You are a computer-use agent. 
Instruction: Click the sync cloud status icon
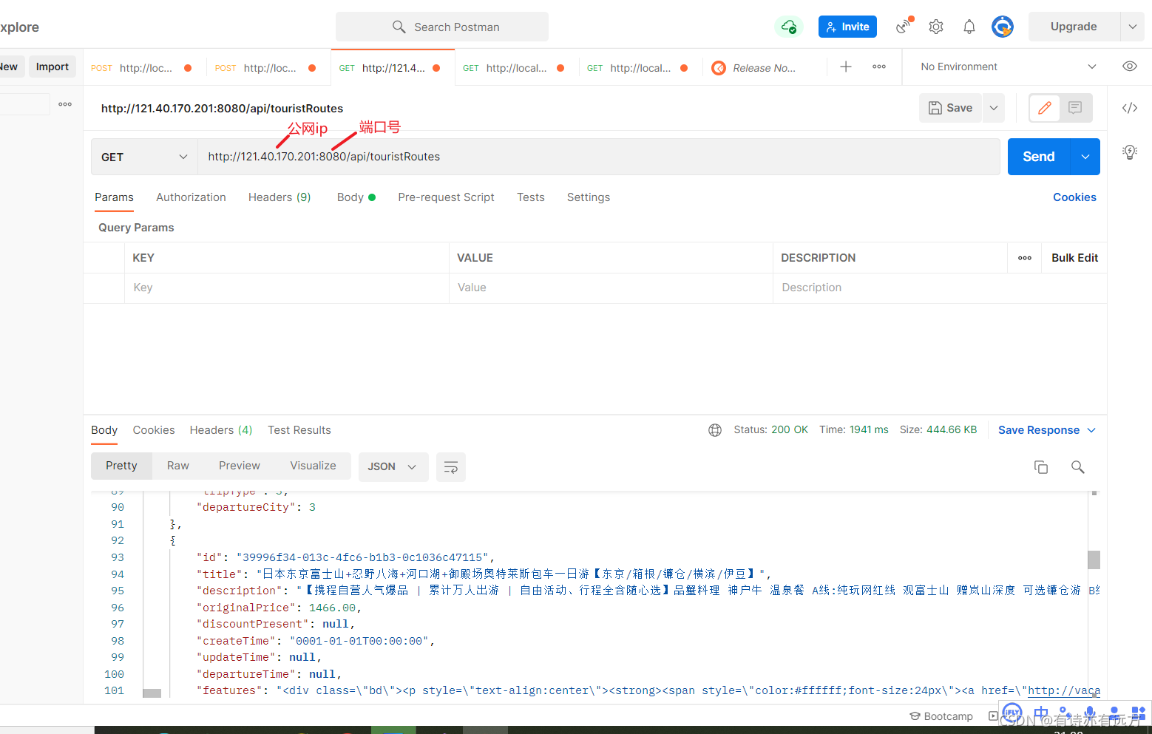click(788, 27)
